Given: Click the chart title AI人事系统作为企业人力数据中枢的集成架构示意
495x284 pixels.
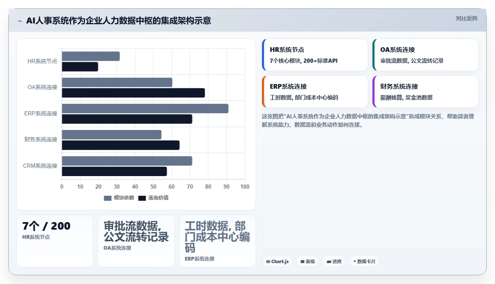Looking at the screenshot, I should point(119,21).
